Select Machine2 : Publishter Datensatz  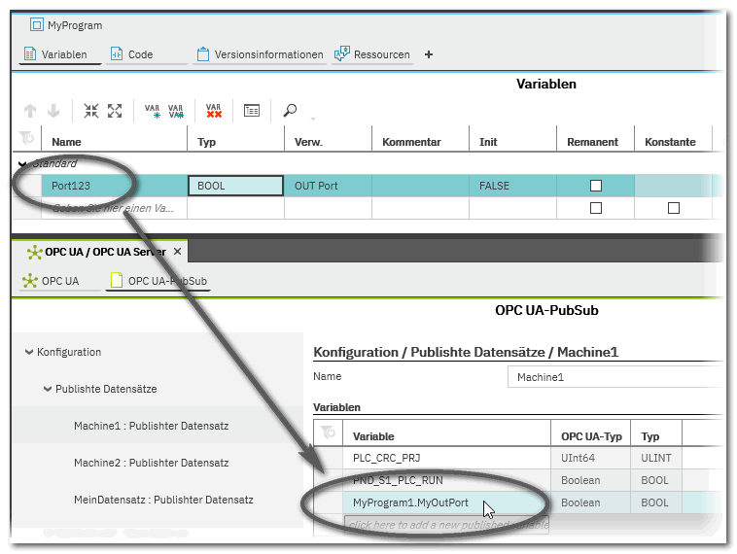(151, 463)
